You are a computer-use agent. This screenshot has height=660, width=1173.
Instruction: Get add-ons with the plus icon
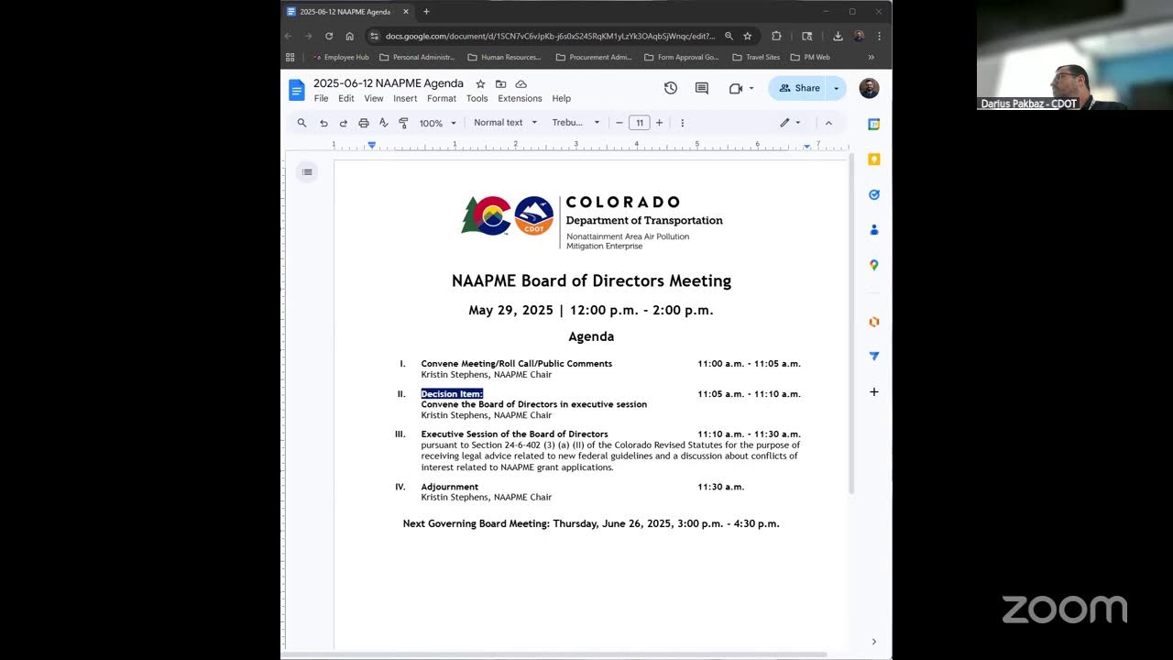tap(874, 391)
